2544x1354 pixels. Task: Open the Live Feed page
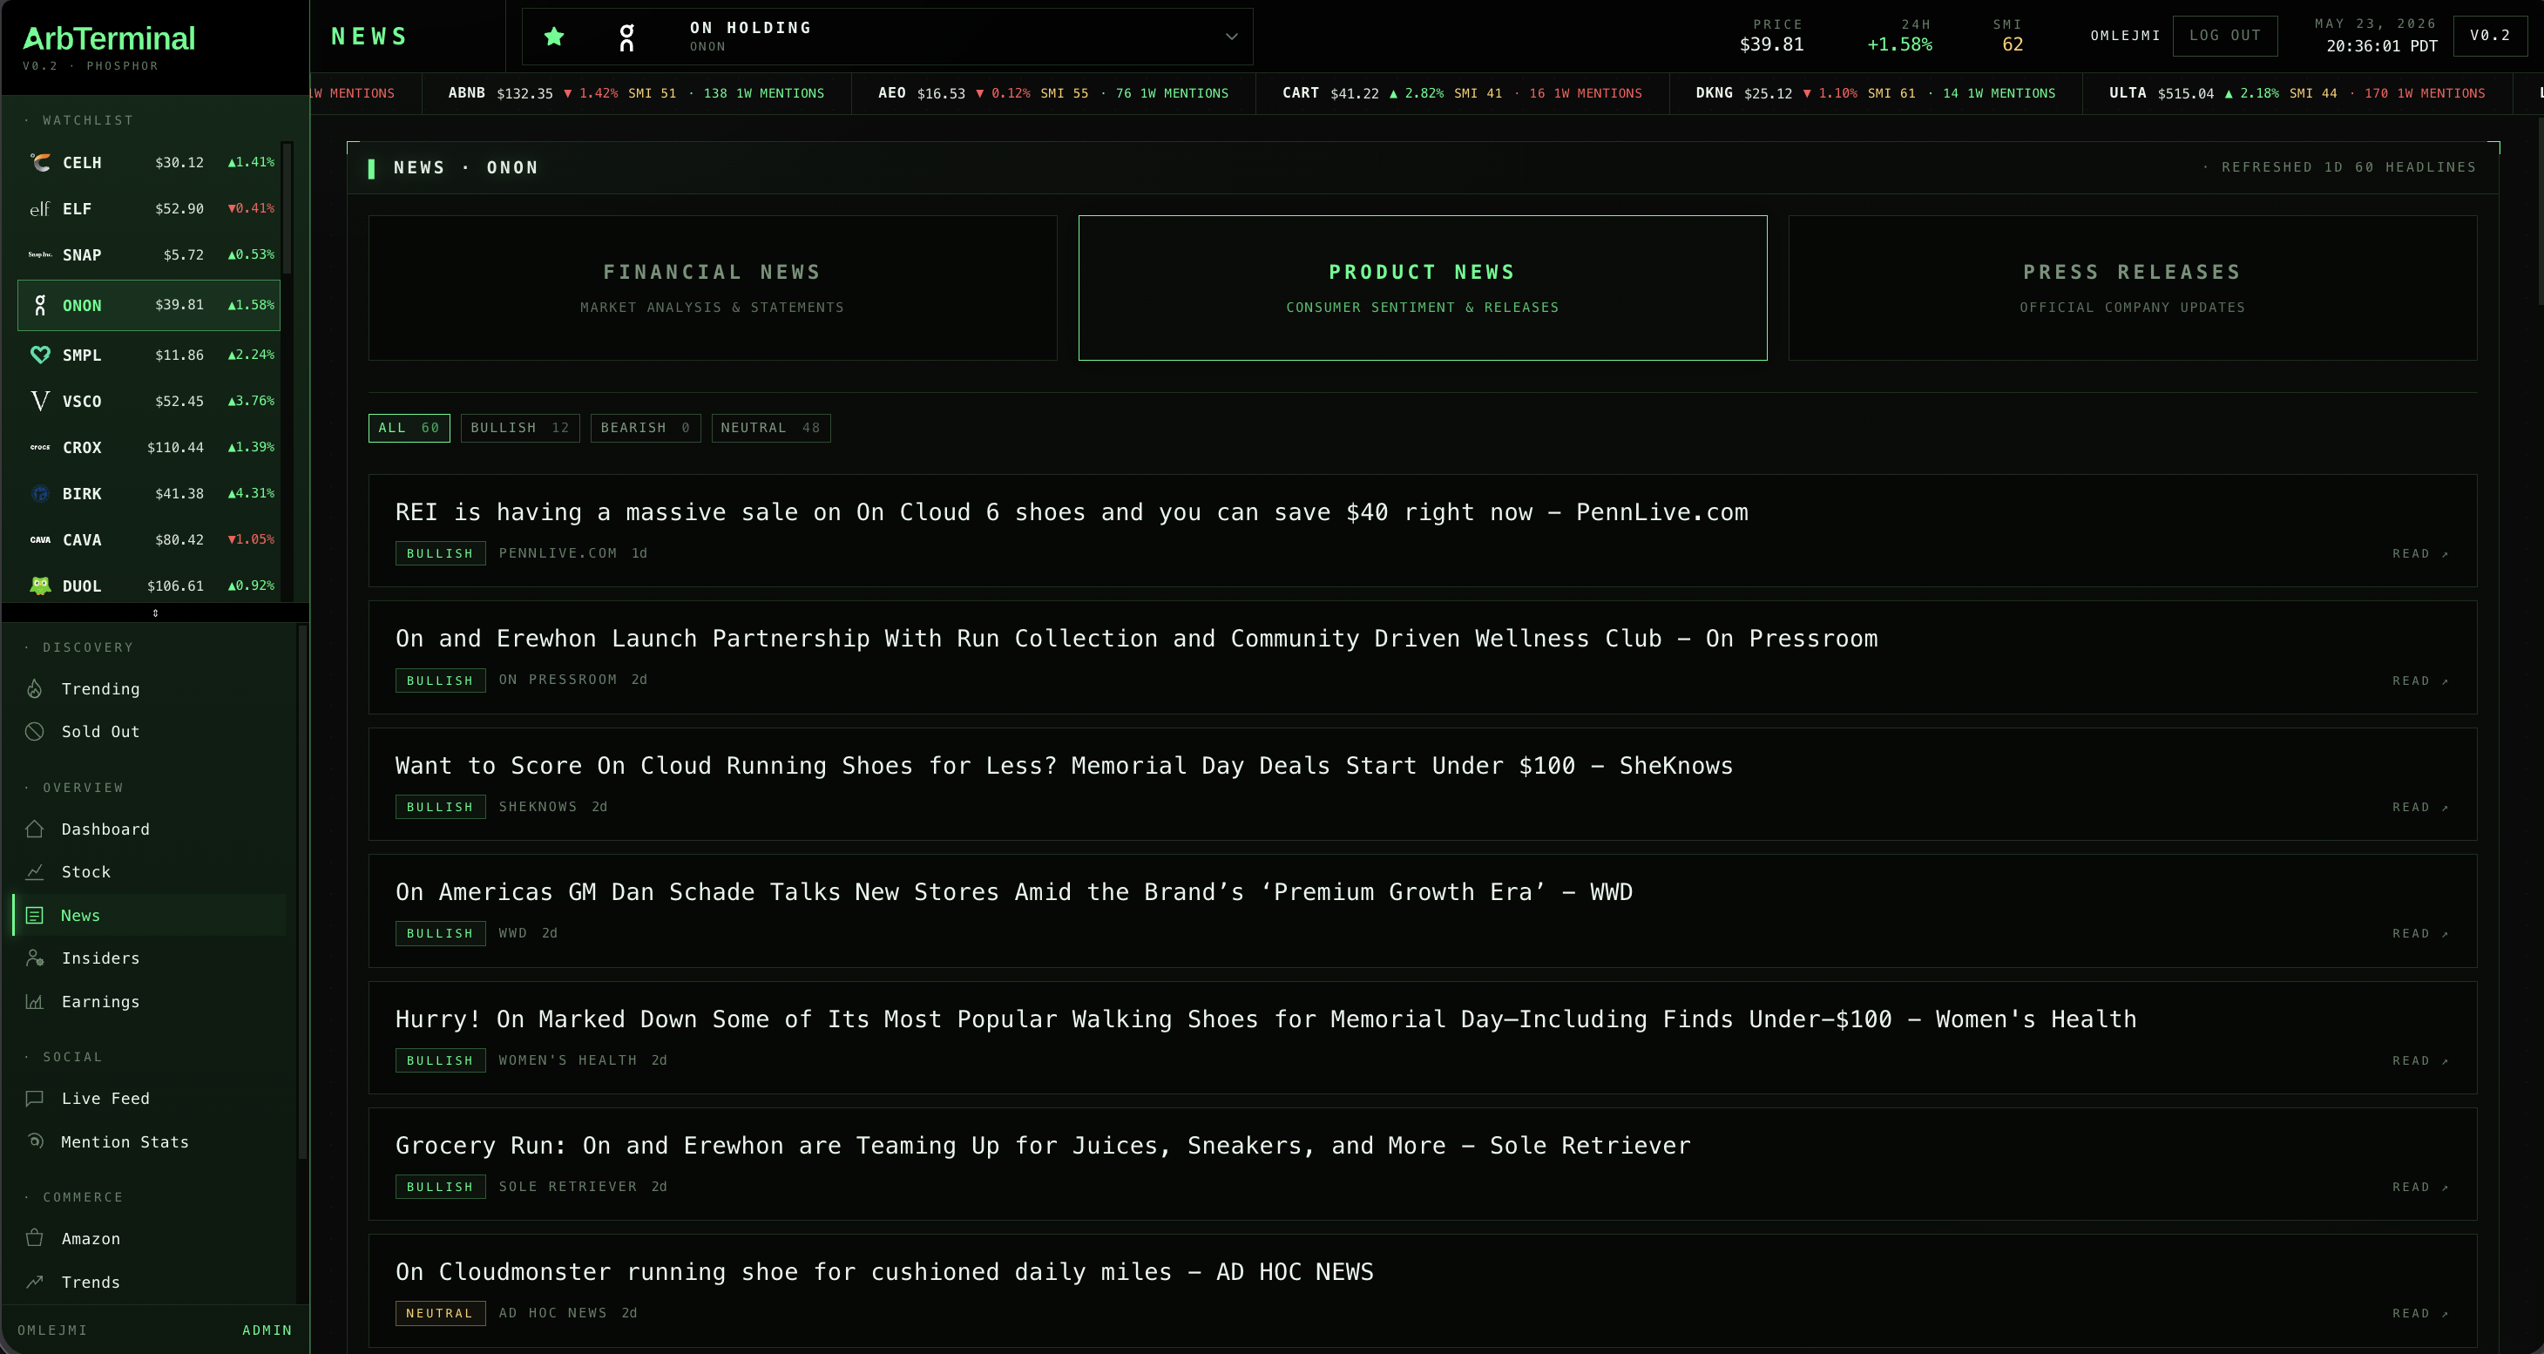point(150,1098)
